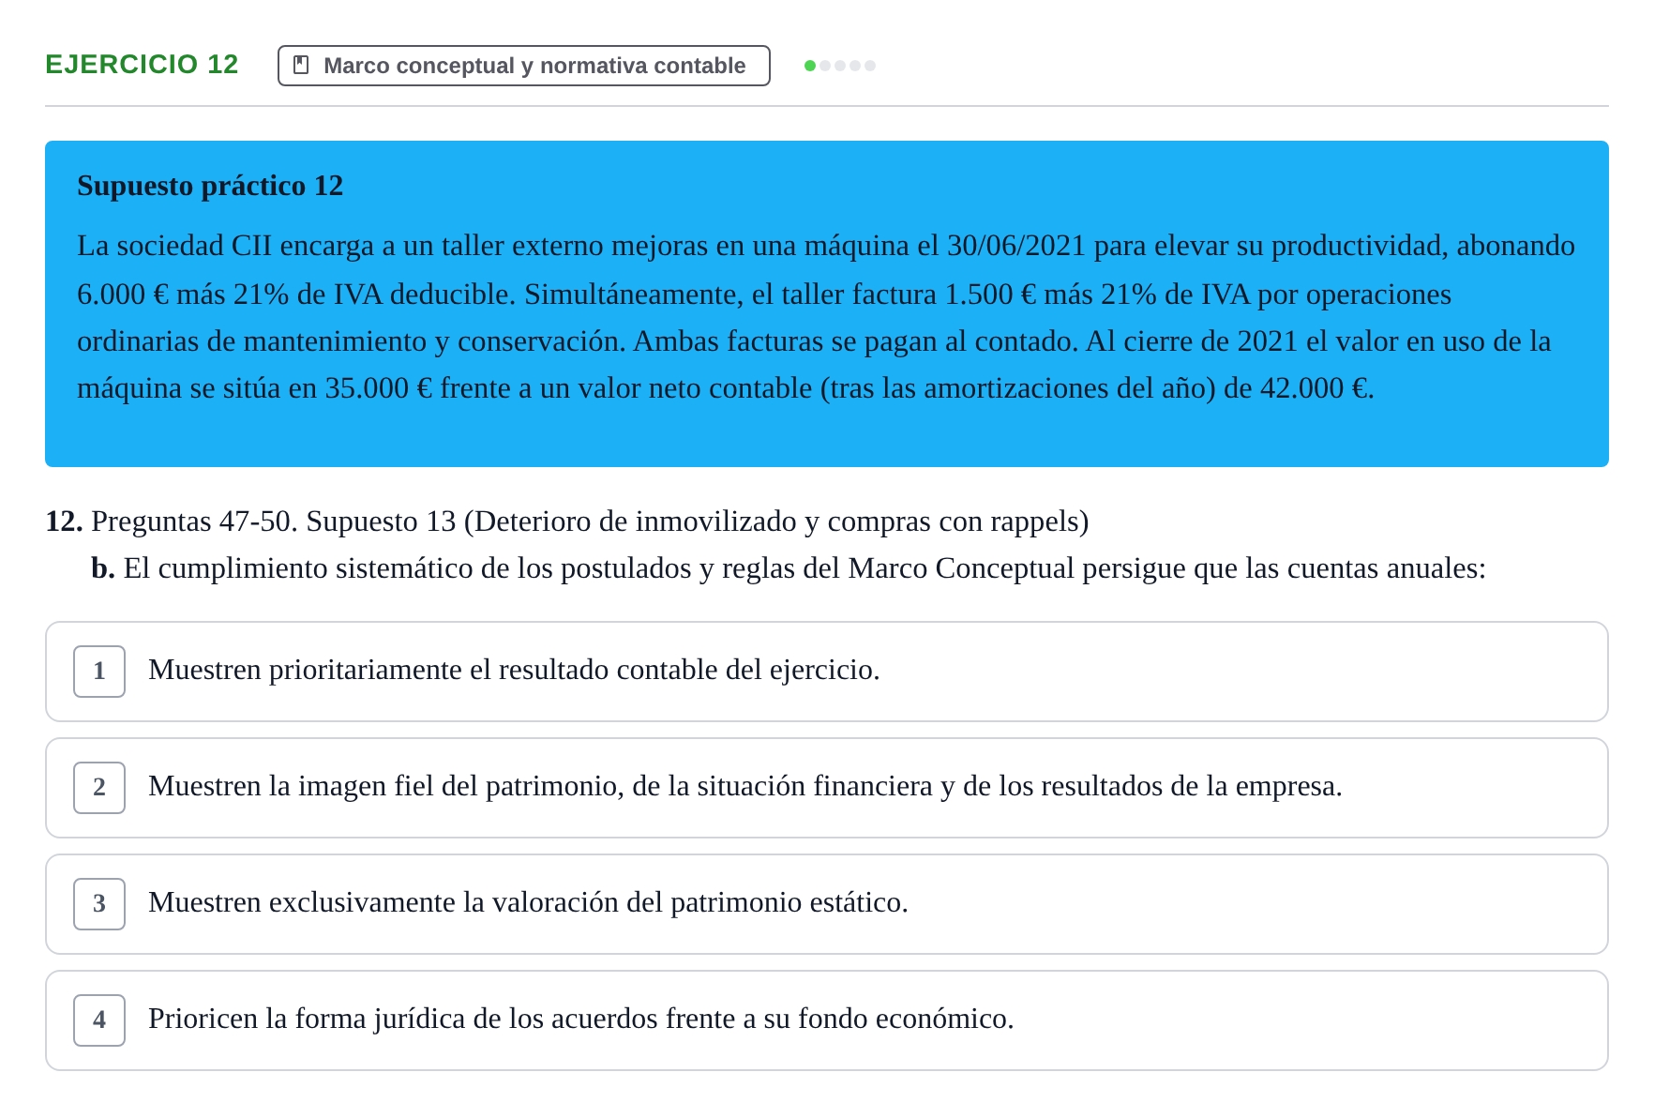The width and height of the screenshot is (1654, 1118).
Task: Click the number 1 badge
Action: point(99,672)
